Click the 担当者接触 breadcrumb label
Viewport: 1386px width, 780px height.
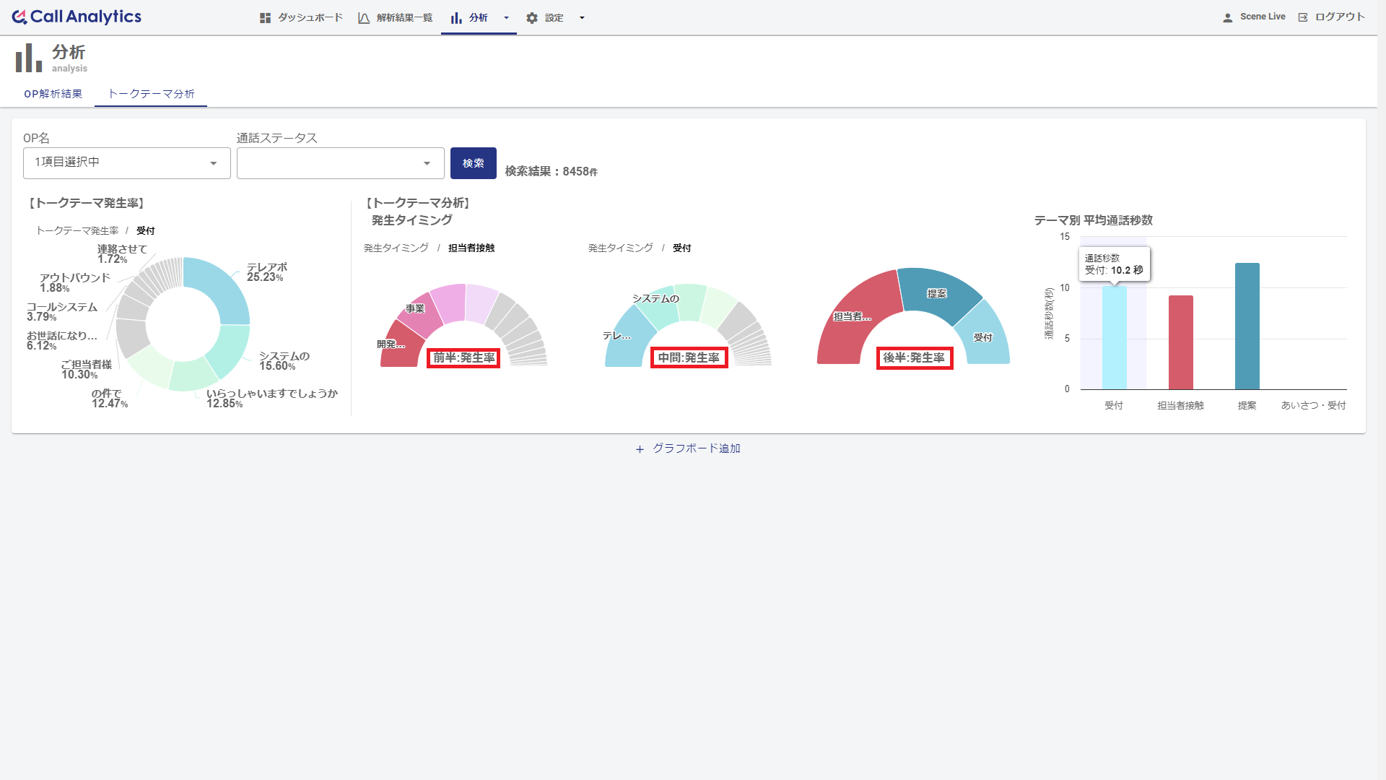(x=471, y=248)
